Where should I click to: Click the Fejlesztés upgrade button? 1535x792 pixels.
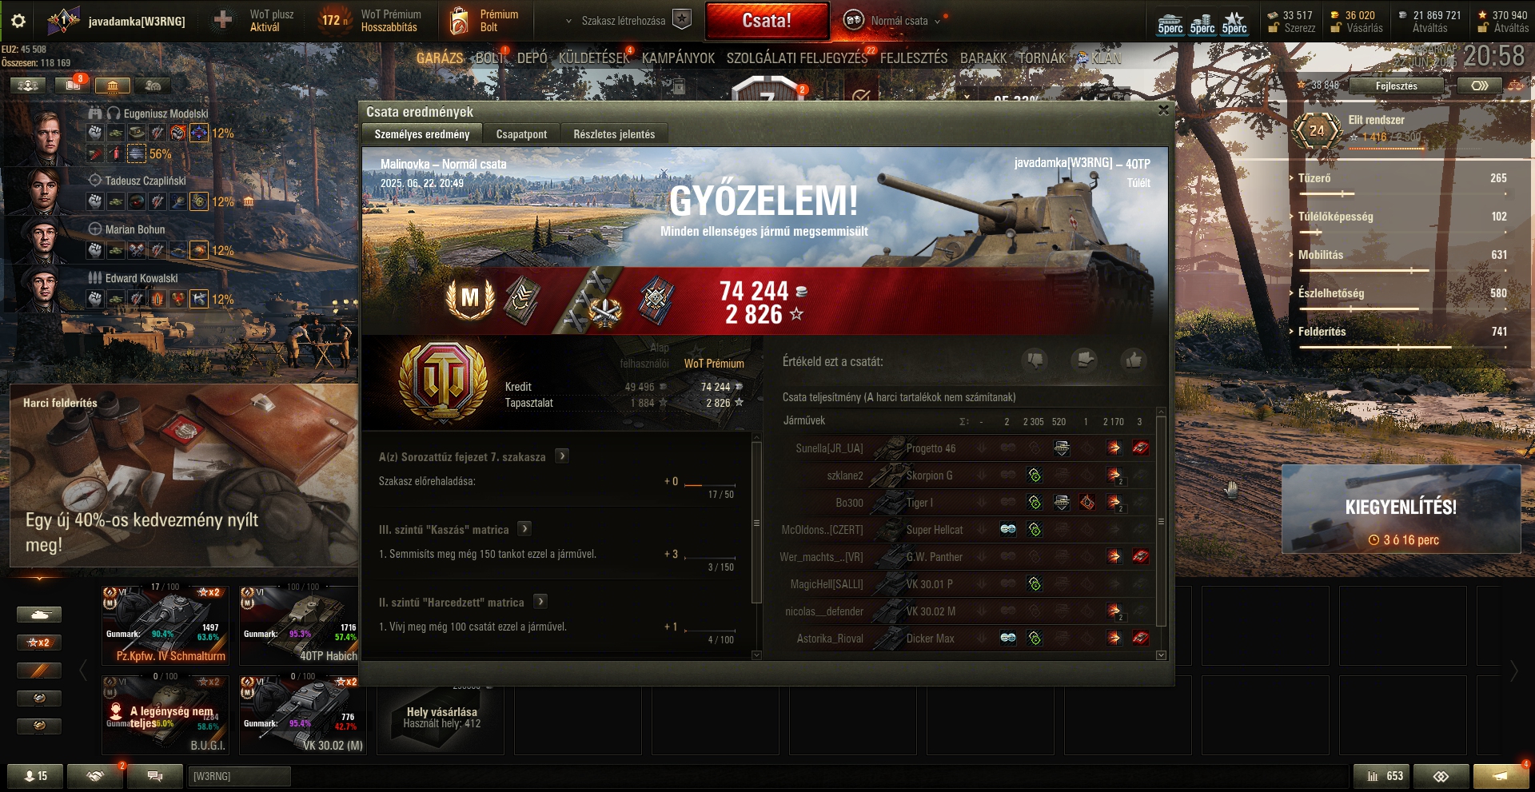coord(1397,86)
